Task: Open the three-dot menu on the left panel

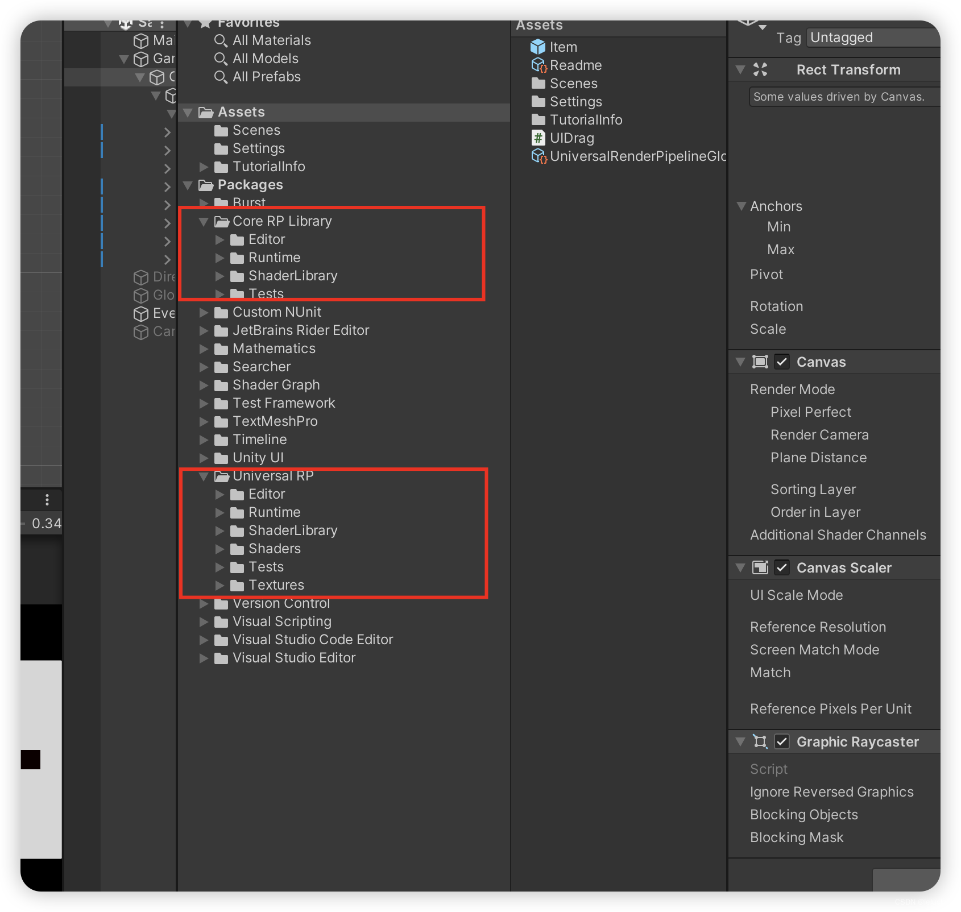Action: 47,500
